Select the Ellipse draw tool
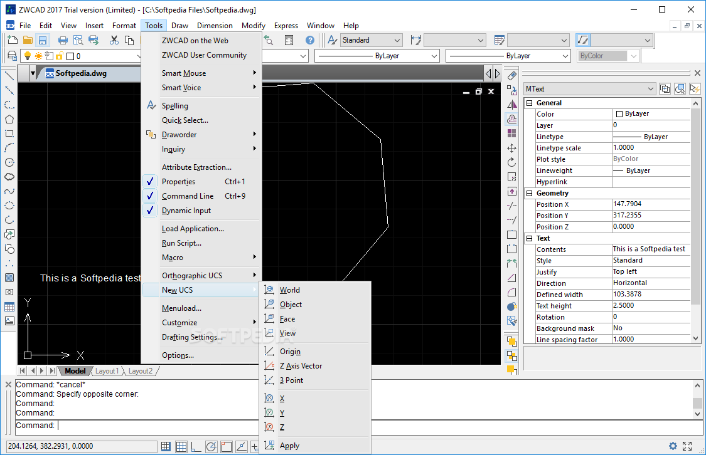Image resolution: width=706 pixels, height=455 pixels. click(x=9, y=206)
